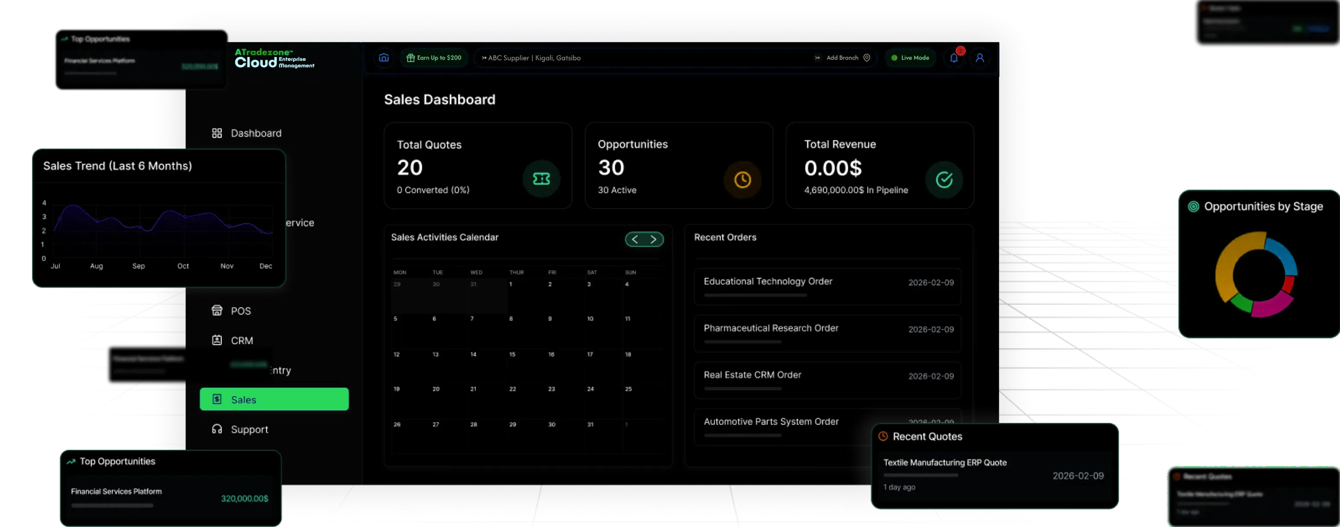Click 0 Converted (0%) text
The height and width of the screenshot is (527, 1340).
[433, 190]
